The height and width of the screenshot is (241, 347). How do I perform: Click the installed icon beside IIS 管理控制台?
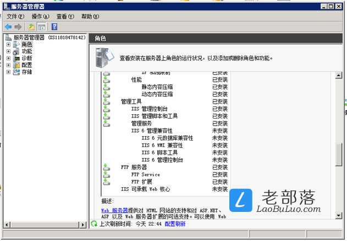(x=107, y=109)
